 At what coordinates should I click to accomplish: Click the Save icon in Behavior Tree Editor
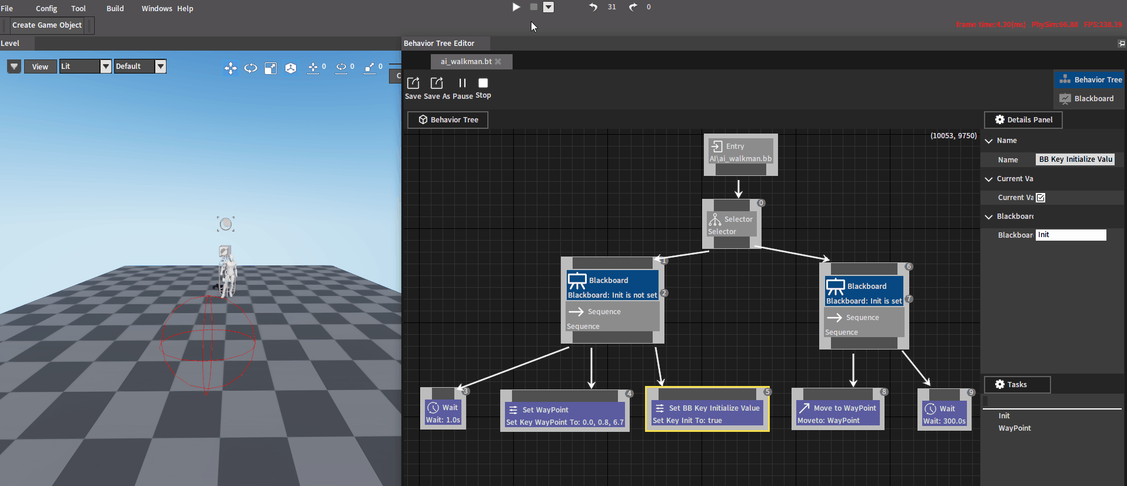pos(413,83)
